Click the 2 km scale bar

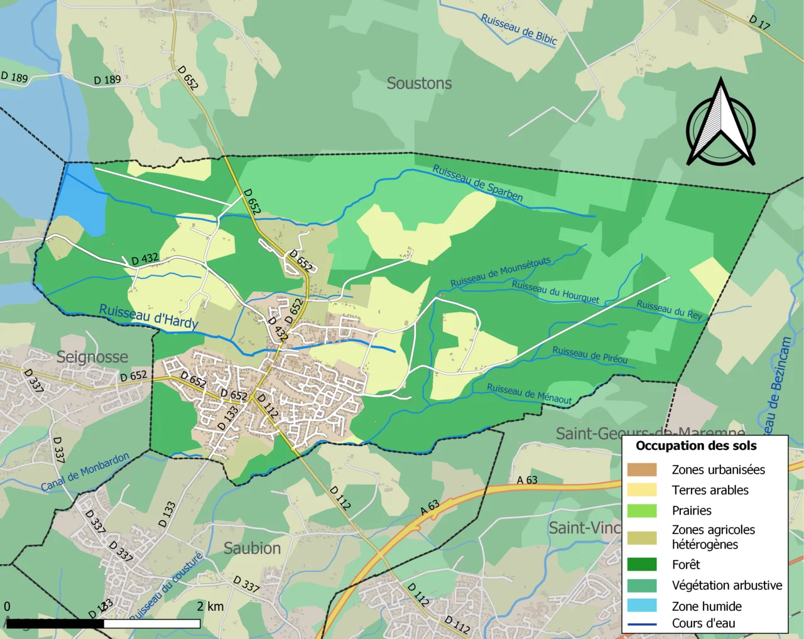click(103, 623)
